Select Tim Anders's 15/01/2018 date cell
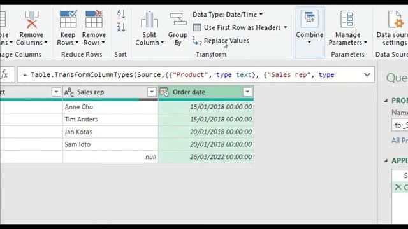 pos(206,120)
